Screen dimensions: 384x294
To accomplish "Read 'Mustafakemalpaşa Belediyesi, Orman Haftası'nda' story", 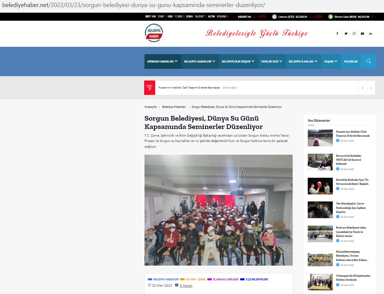I will (352, 256).
